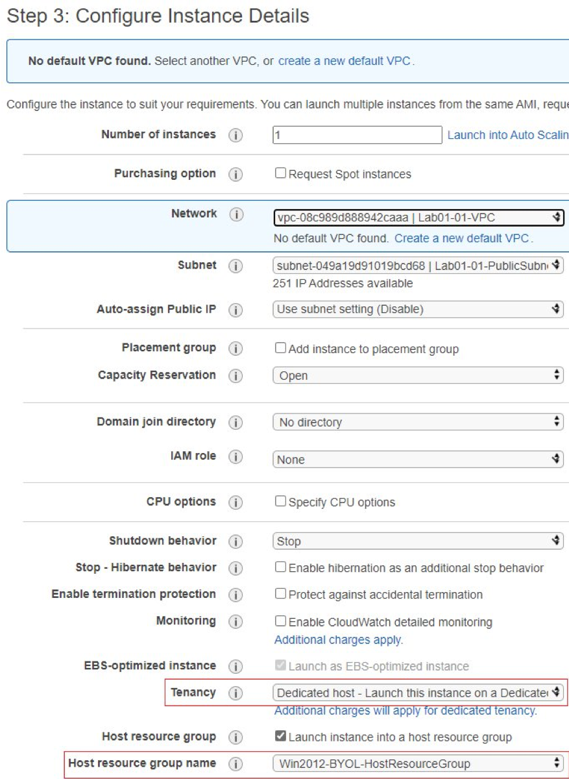This screenshot has height=779, width=569.
Task: Follow the 'create a new default VPC' banner link
Action: [x=345, y=61]
